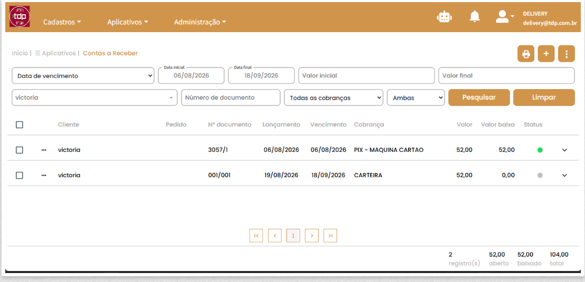This screenshot has width=585, height=282.
Task: Click launch date 19/08/2026
Action: (281, 176)
